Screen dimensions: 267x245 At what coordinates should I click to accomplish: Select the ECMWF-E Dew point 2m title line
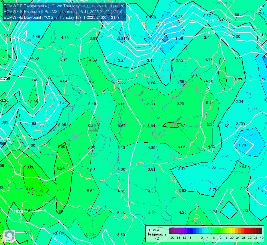pyautogui.click(x=61, y=17)
